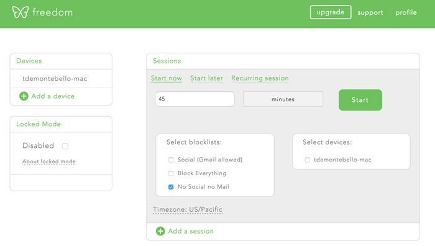Click the green Start button
This screenshot has width=435, height=246.
pos(360,100)
